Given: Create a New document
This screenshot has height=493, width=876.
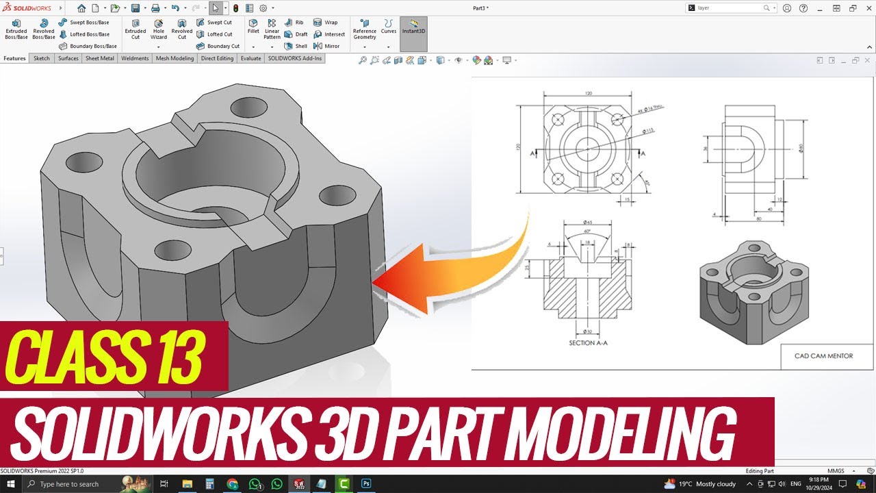Looking at the screenshot, I should (95, 8).
